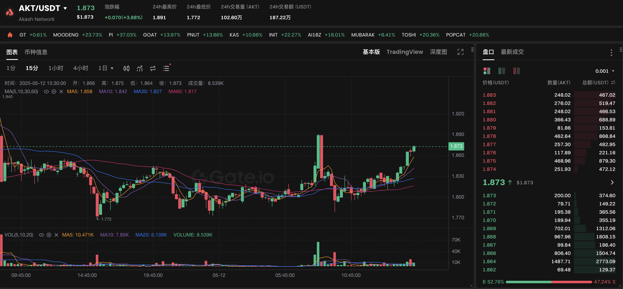Screen dimensions: 623x289
Task: Select the 15分 interval
Action: tap(32, 68)
